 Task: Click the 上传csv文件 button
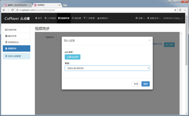[x=73, y=57]
